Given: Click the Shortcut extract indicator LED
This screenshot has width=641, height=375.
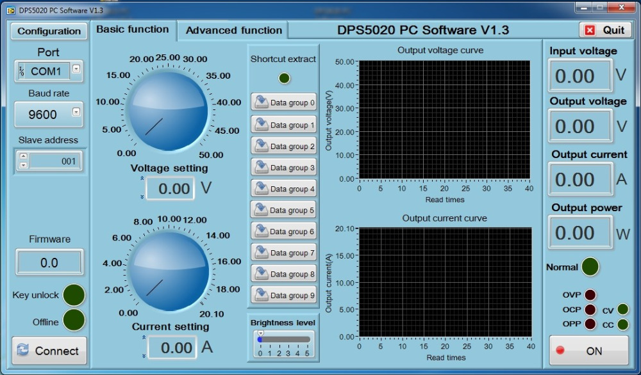Looking at the screenshot, I should 284,78.
